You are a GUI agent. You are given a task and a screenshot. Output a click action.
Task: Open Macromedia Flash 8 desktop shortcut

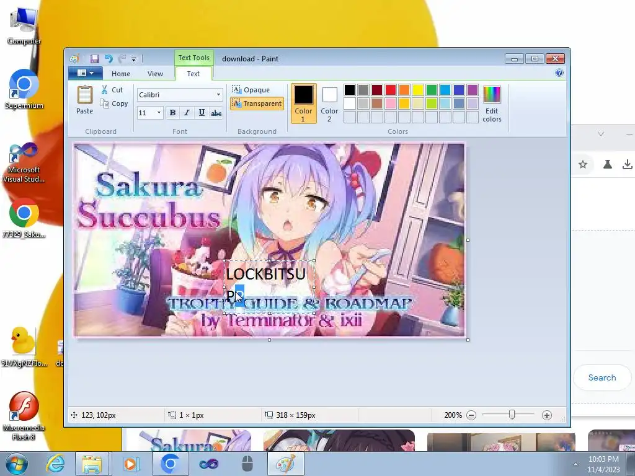point(24,416)
